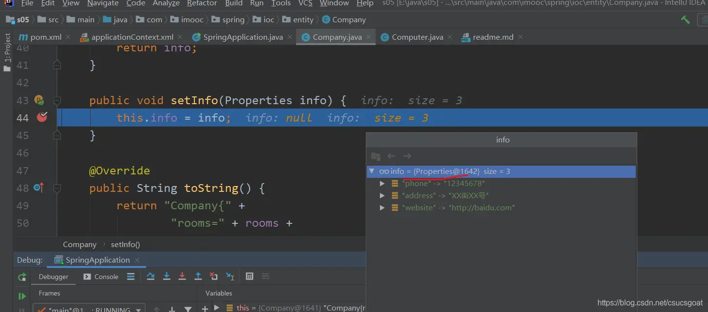708x312 pixels.
Task: Add a new watch with plus button
Action: [205, 308]
